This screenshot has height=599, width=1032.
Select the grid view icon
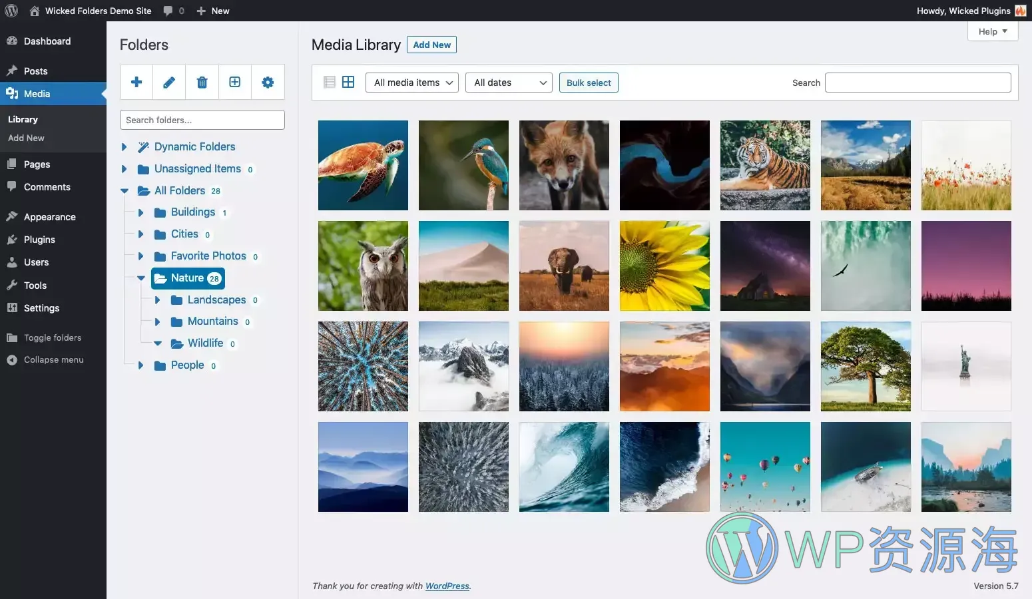(x=348, y=82)
